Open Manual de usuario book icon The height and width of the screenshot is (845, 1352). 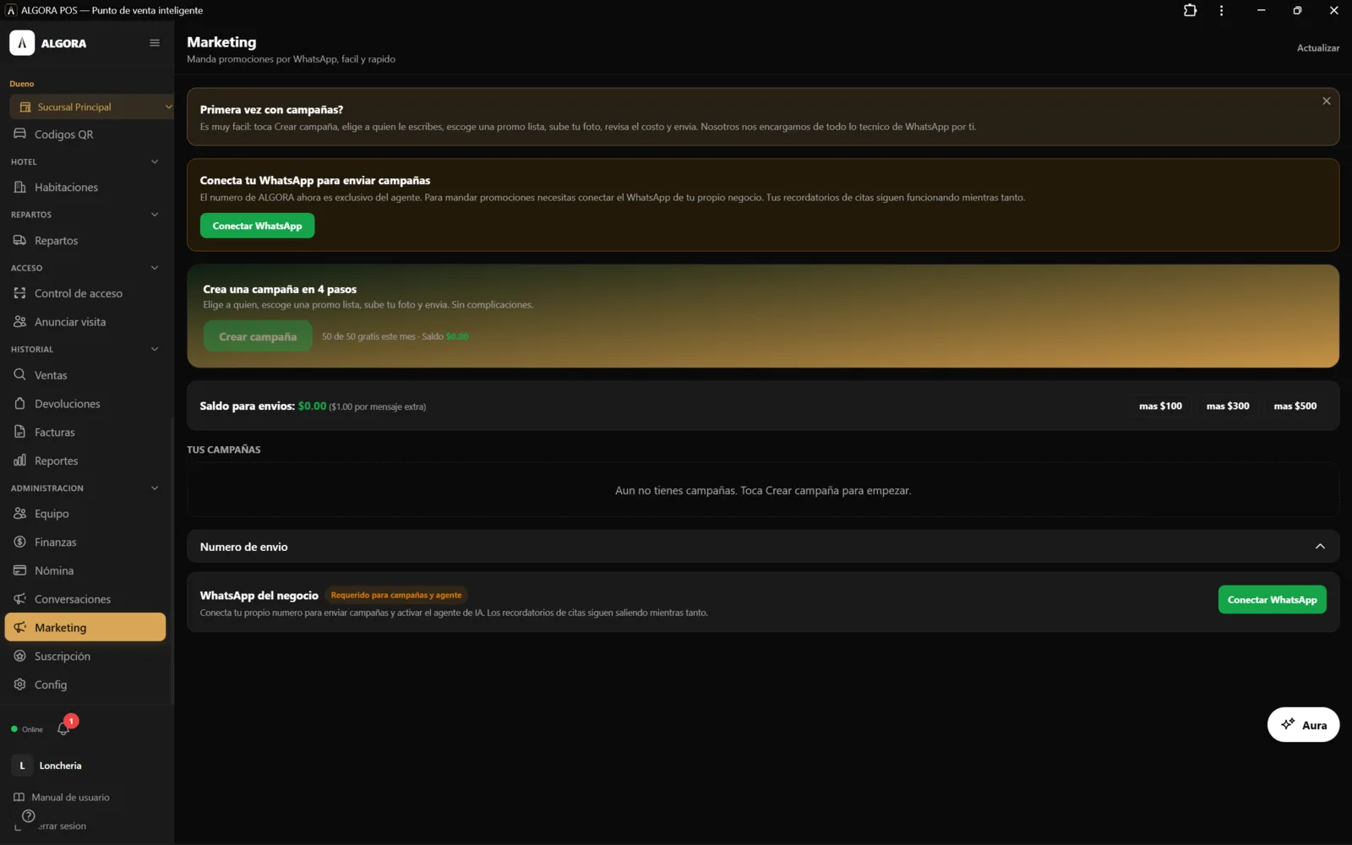click(19, 798)
